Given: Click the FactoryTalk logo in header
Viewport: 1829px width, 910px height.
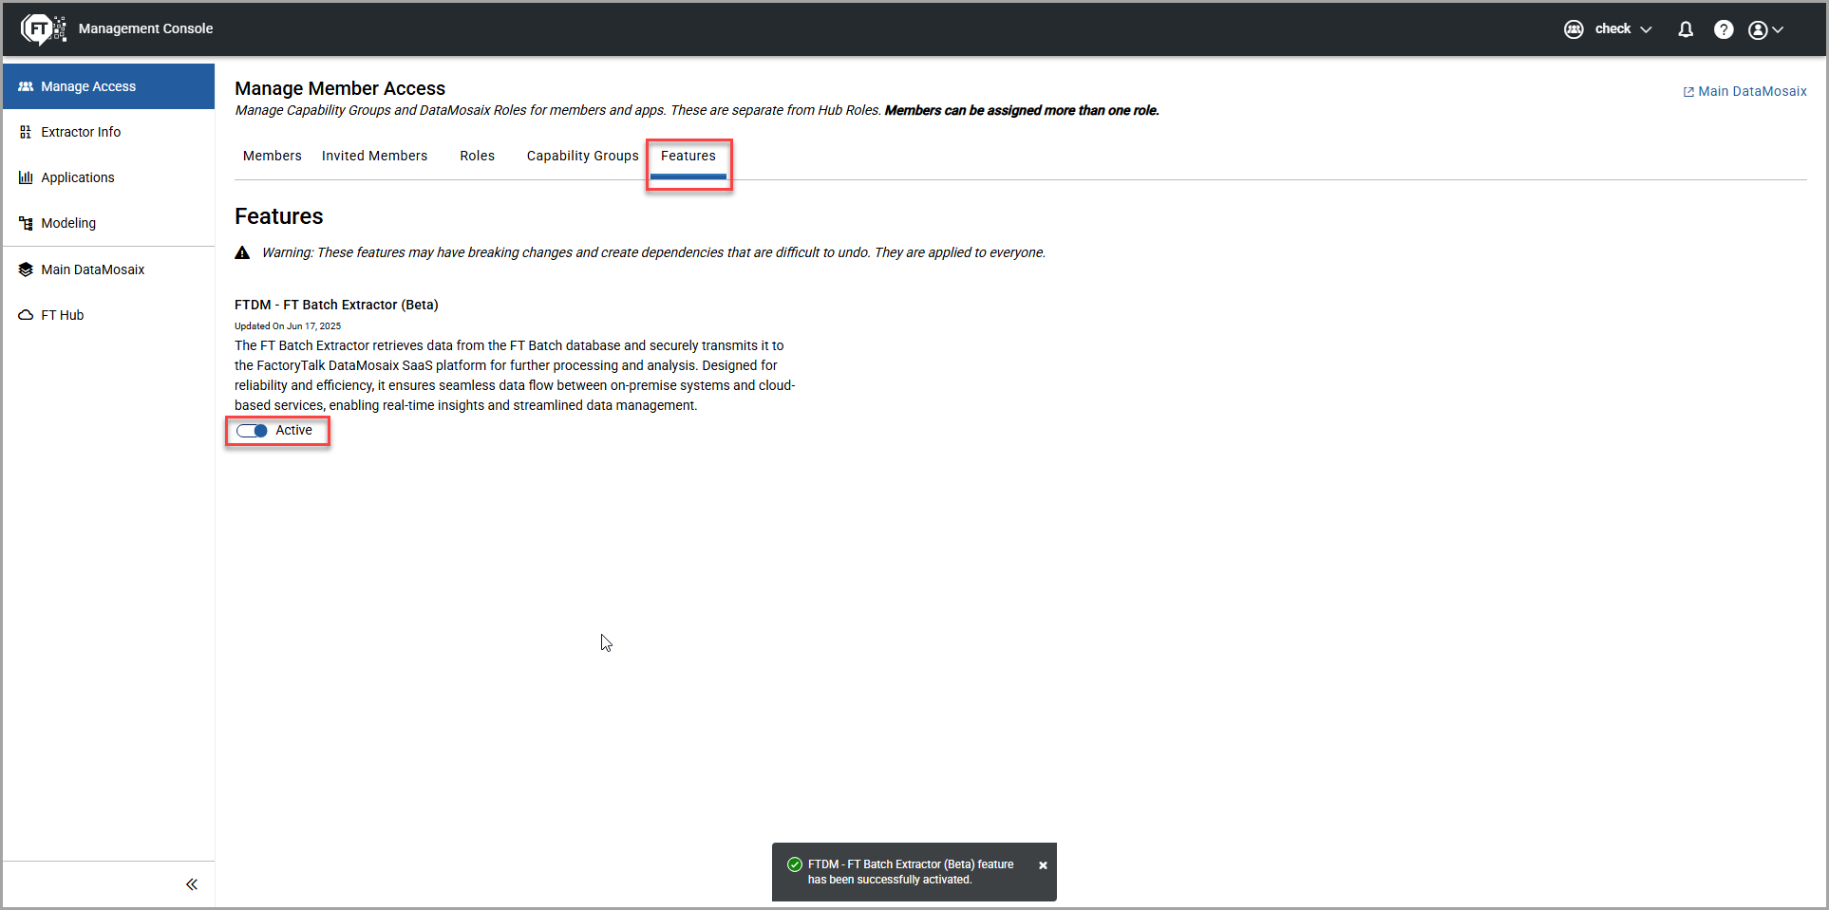Looking at the screenshot, I should [x=43, y=29].
